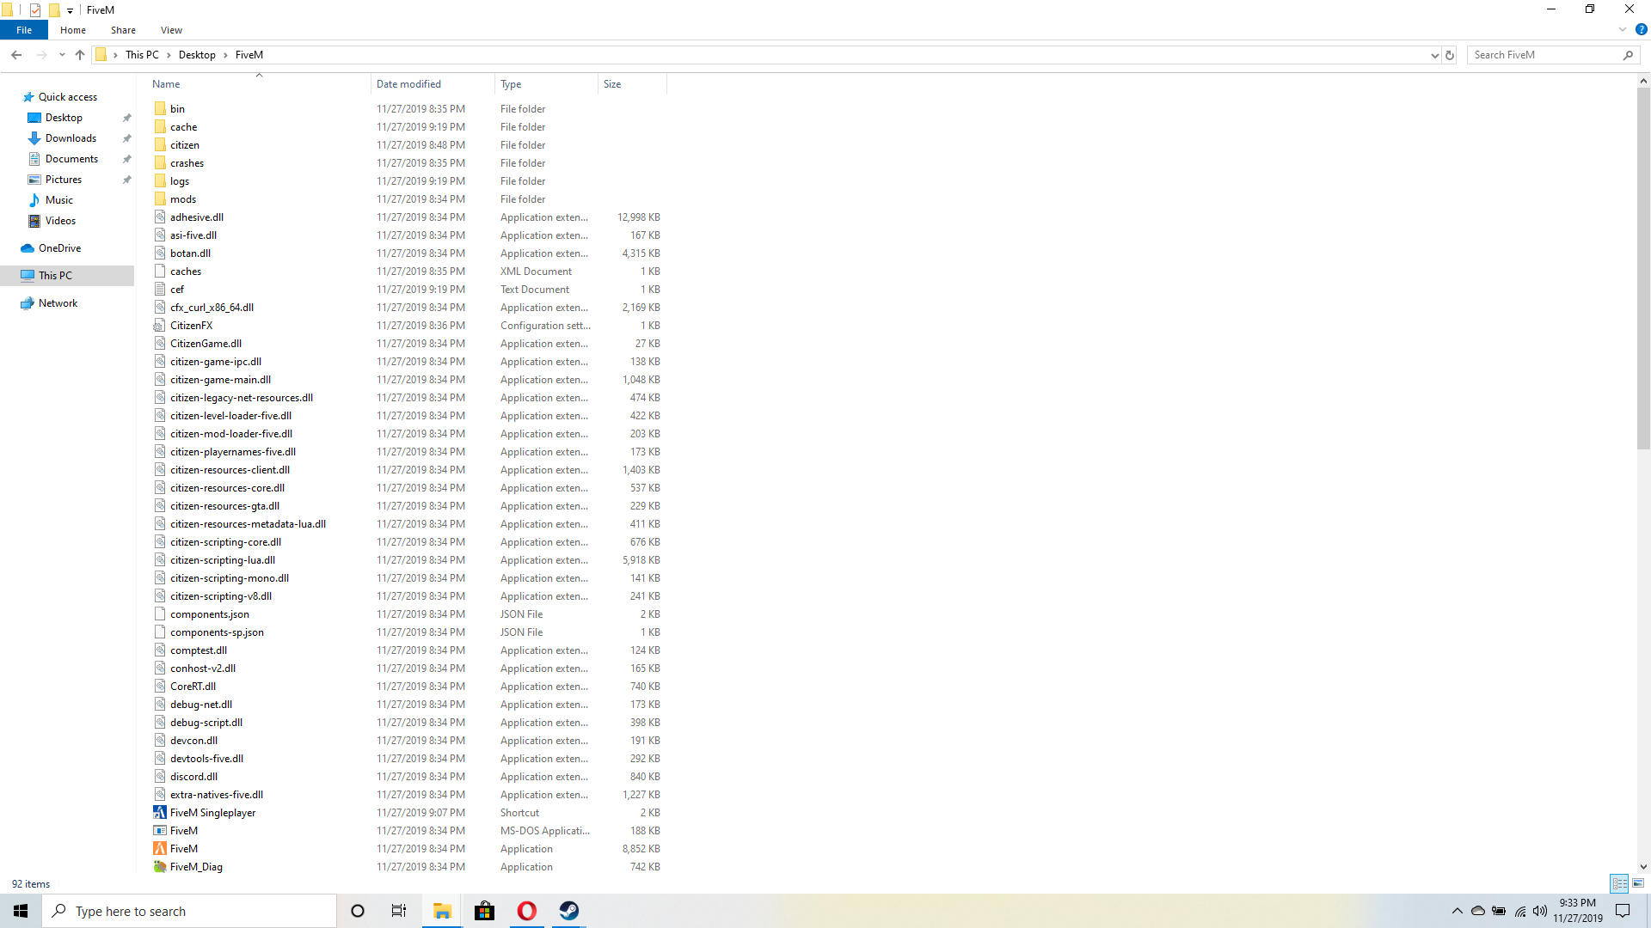This screenshot has width=1651, height=928.
Task: Switch to large icons view
Action: tap(1638, 883)
